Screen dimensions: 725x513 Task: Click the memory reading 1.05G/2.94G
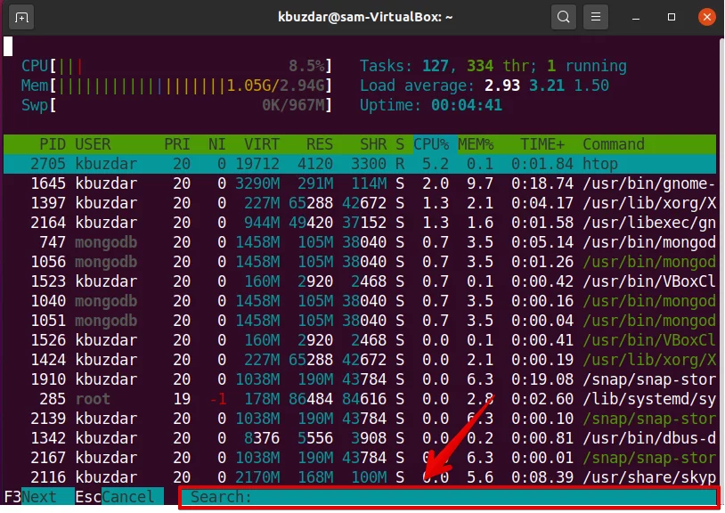[275, 85]
